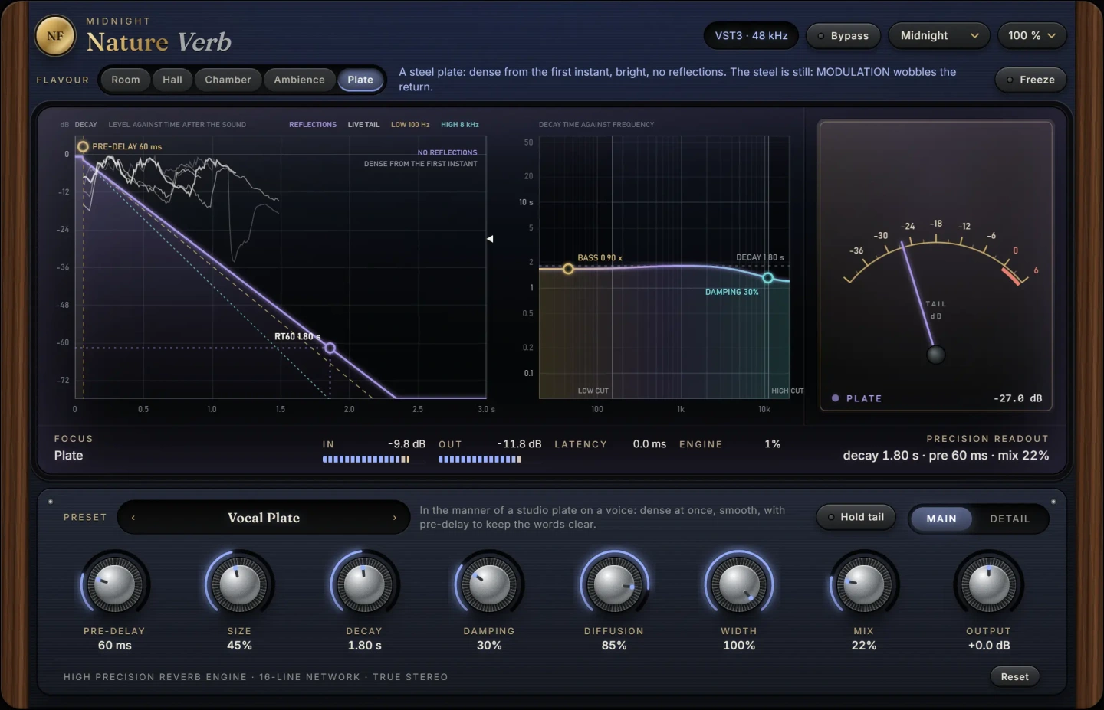
Task: Select the Chamber flavour
Action: 228,80
